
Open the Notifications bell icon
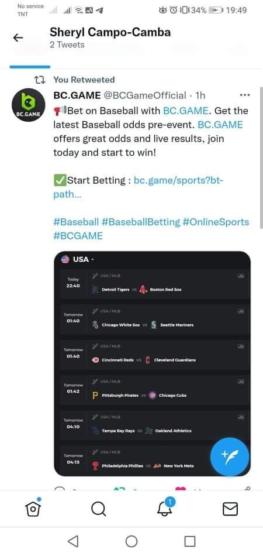(x=165, y=508)
